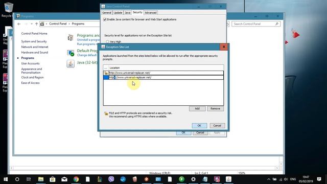Click the green play icon on taskbar
327x184 pixels.
[x=181, y=179]
